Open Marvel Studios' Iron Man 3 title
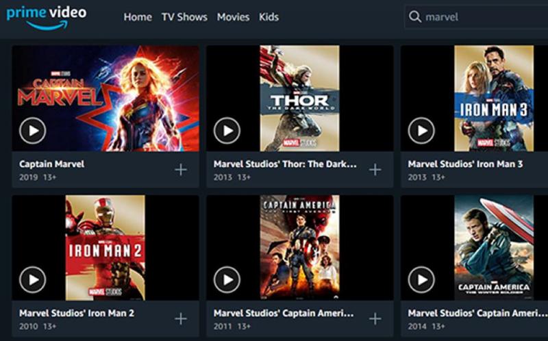Image resolution: width=548 pixels, height=341 pixels. pyautogui.click(x=465, y=164)
